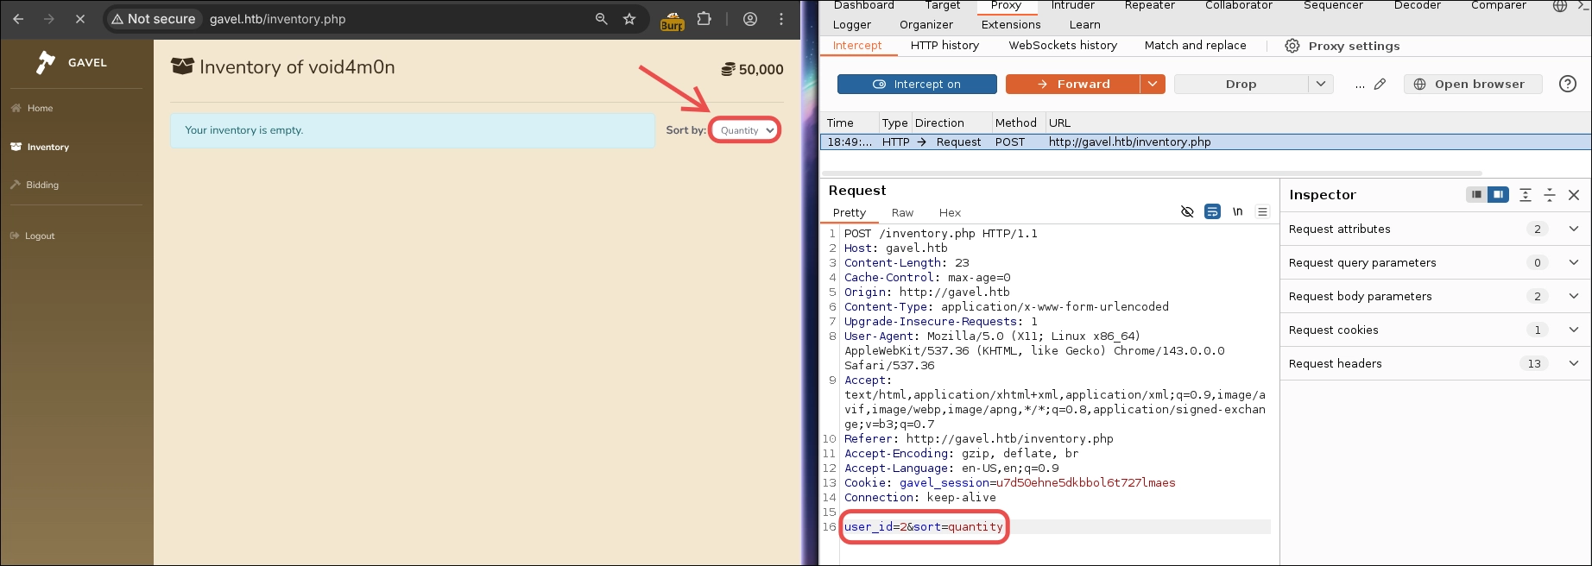Set Inspector layout to right-docked view
Image resolution: width=1592 pixels, height=566 pixels.
(1498, 195)
